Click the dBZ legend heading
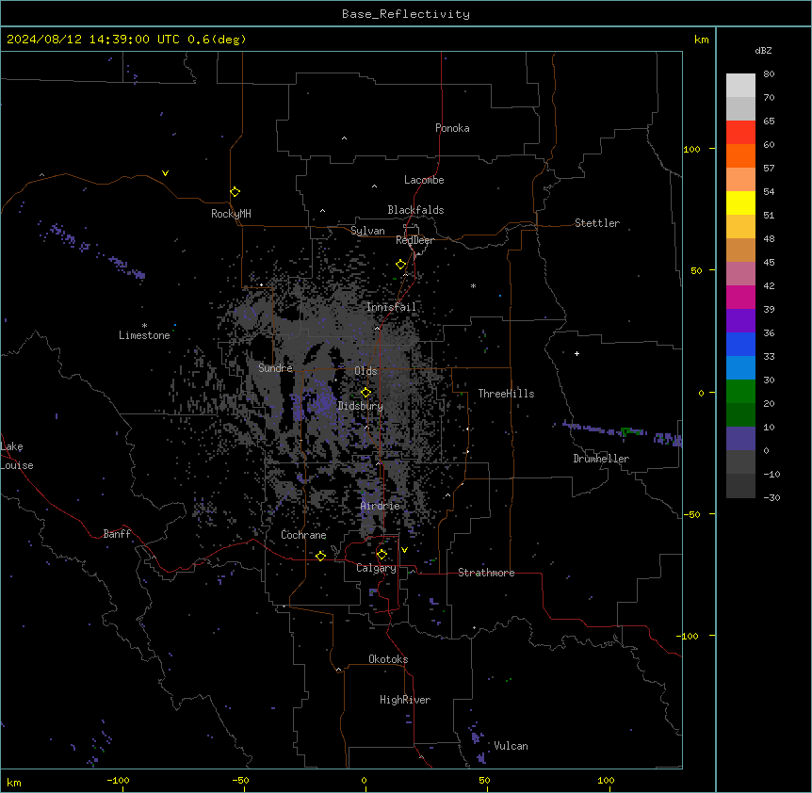812x793 pixels. point(763,50)
